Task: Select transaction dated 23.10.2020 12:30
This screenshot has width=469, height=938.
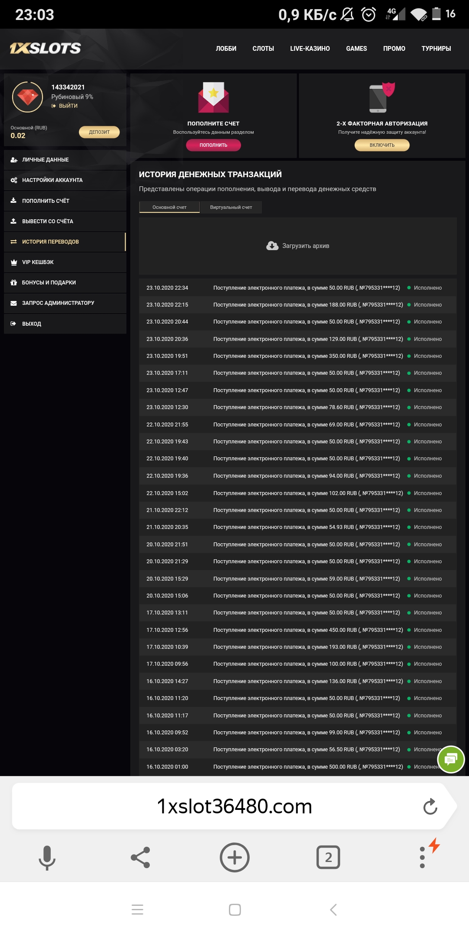Action: tap(298, 407)
